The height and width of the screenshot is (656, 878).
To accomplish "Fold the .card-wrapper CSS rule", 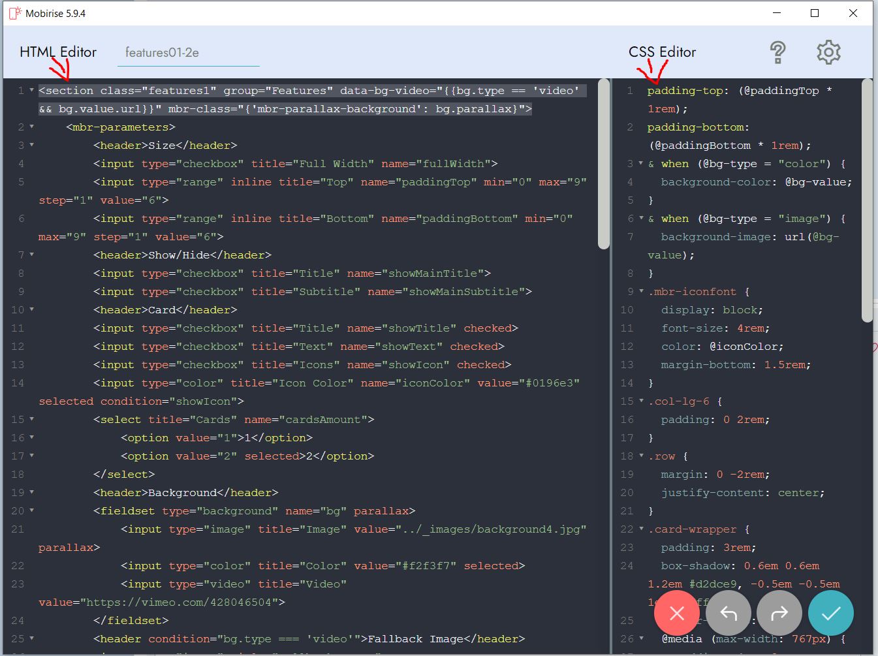I will pyautogui.click(x=641, y=529).
